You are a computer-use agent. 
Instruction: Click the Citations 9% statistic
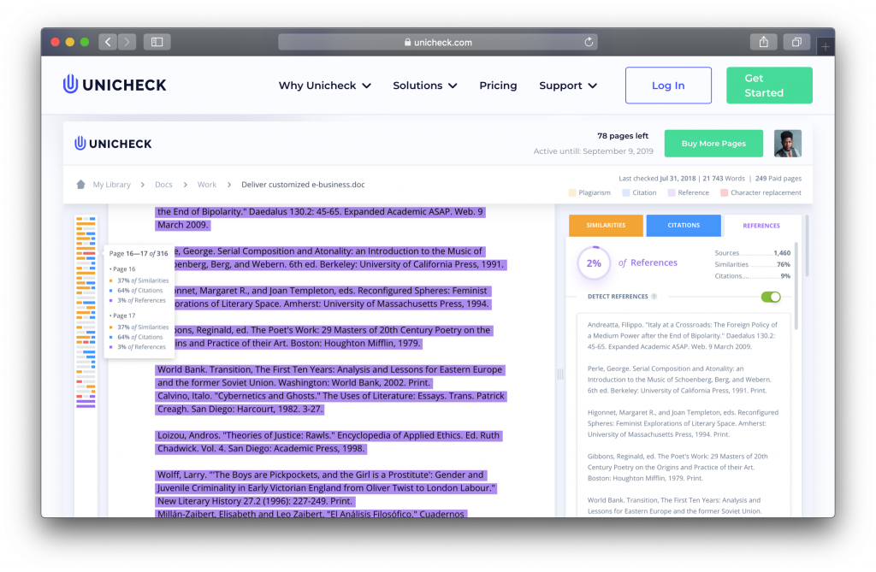(x=752, y=276)
